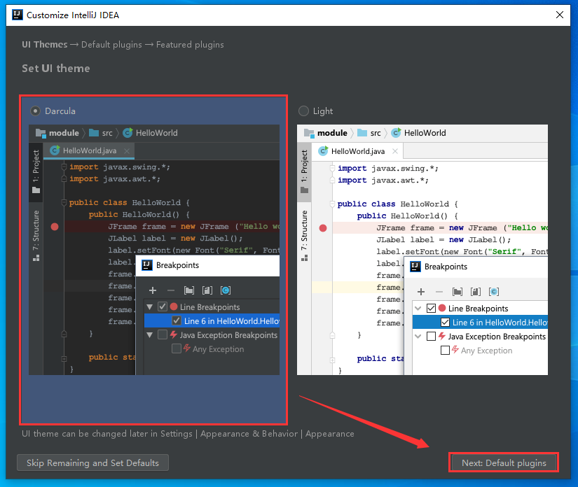Collapse Line Breakpoints in Darcula preview
Image resolution: width=578 pixels, height=487 pixels.
pos(150,306)
